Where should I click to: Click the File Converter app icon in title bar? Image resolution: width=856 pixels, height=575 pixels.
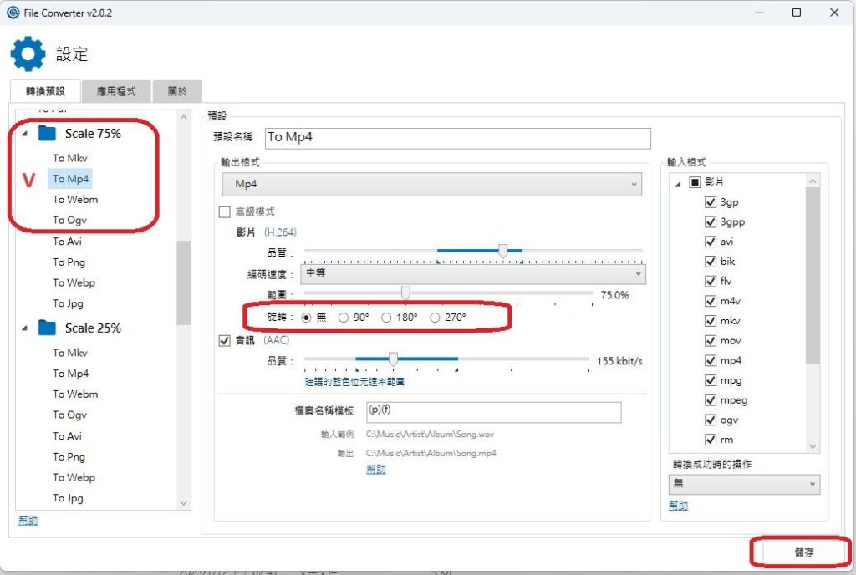13,13
